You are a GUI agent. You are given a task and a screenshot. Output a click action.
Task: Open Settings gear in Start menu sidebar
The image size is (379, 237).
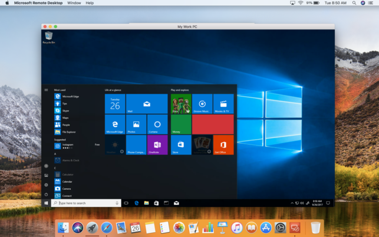[46, 185]
